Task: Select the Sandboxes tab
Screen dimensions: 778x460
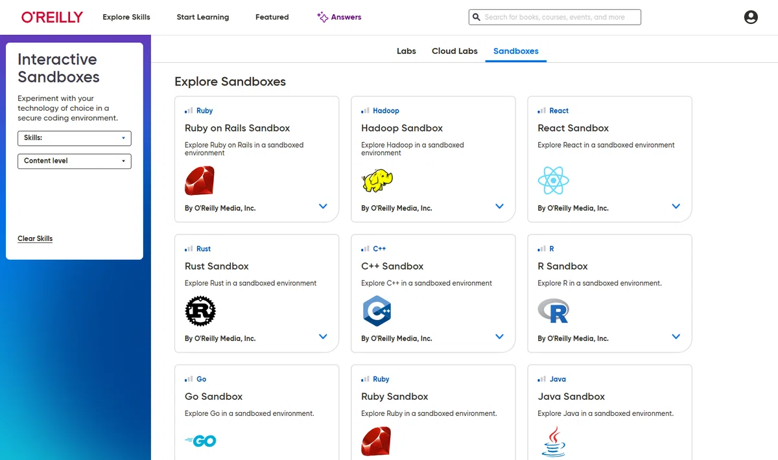Action: 516,51
